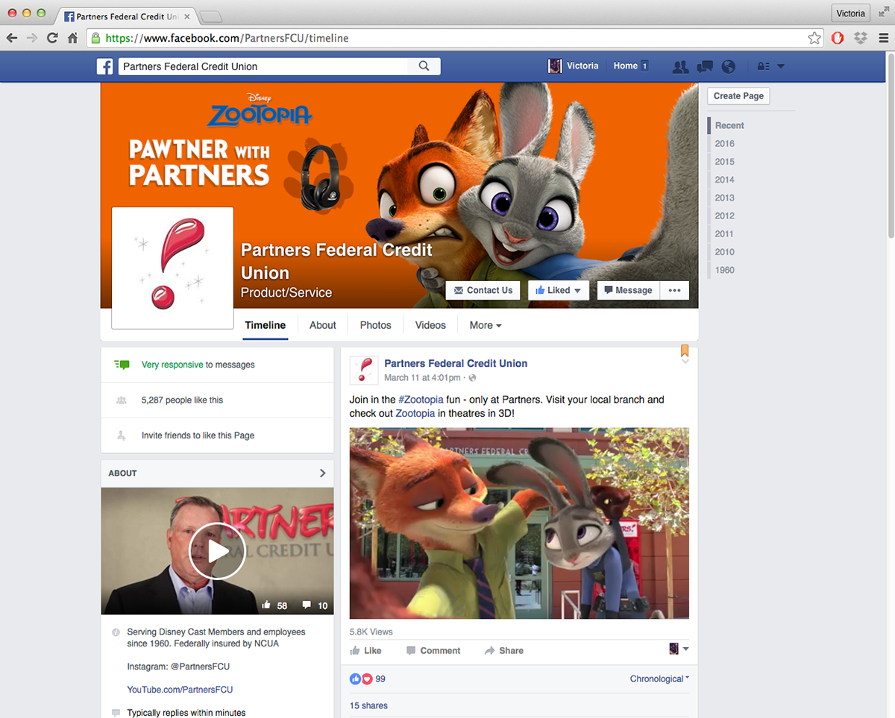Click the Victoria user button in Chrome
Screen dimensions: 895x718
(850, 13)
